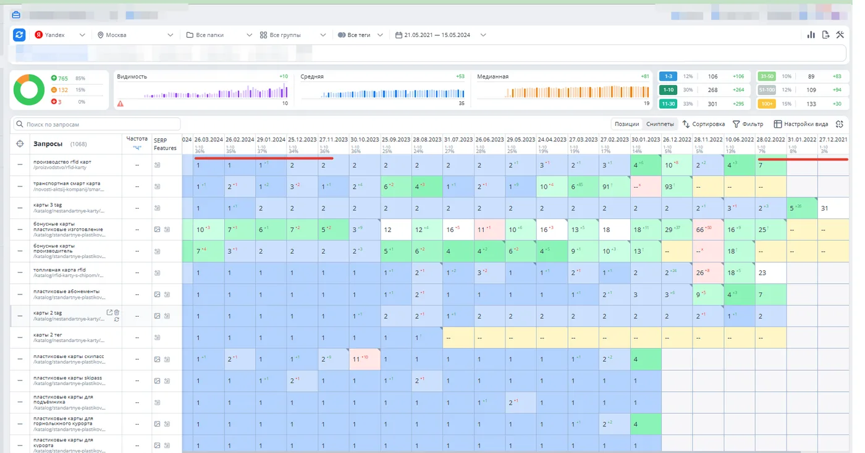Click the Поиск по запросам search field

point(97,124)
